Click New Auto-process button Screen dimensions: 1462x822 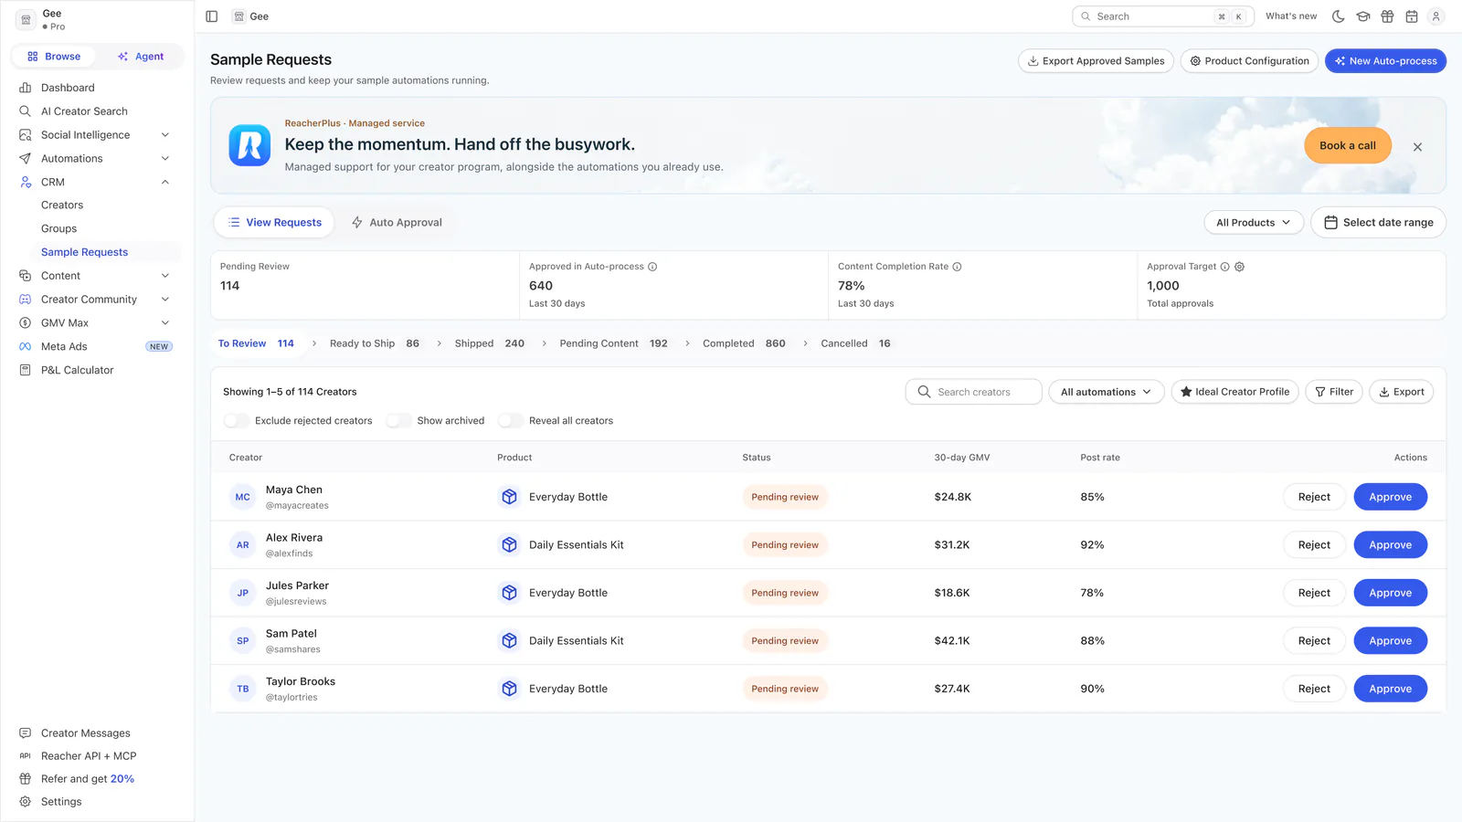point(1385,61)
